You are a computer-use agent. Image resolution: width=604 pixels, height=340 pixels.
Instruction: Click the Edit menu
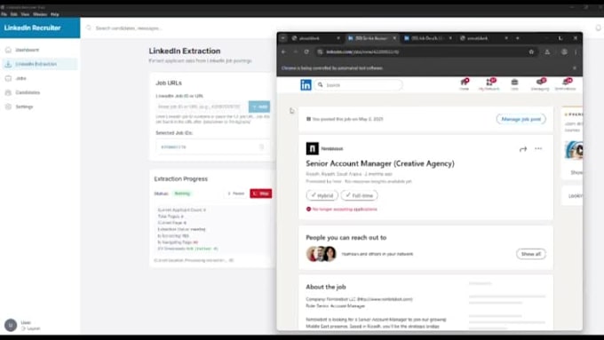click(14, 14)
